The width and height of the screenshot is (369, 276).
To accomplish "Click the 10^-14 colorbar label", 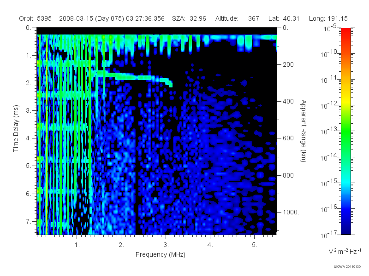I will (x=330, y=157).
